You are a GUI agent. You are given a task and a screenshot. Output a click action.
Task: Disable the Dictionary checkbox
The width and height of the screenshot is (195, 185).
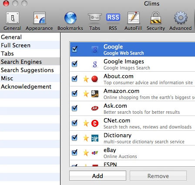coord(74,138)
